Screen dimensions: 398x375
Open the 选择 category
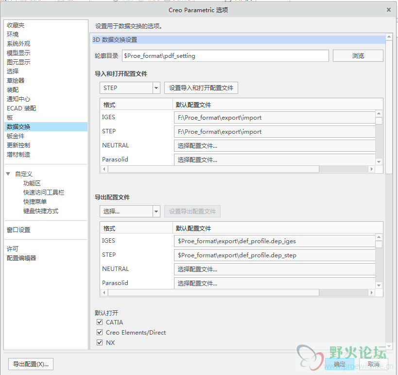click(13, 71)
